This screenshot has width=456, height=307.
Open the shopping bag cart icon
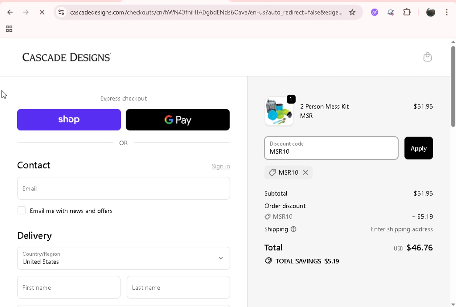coord(427,57)
